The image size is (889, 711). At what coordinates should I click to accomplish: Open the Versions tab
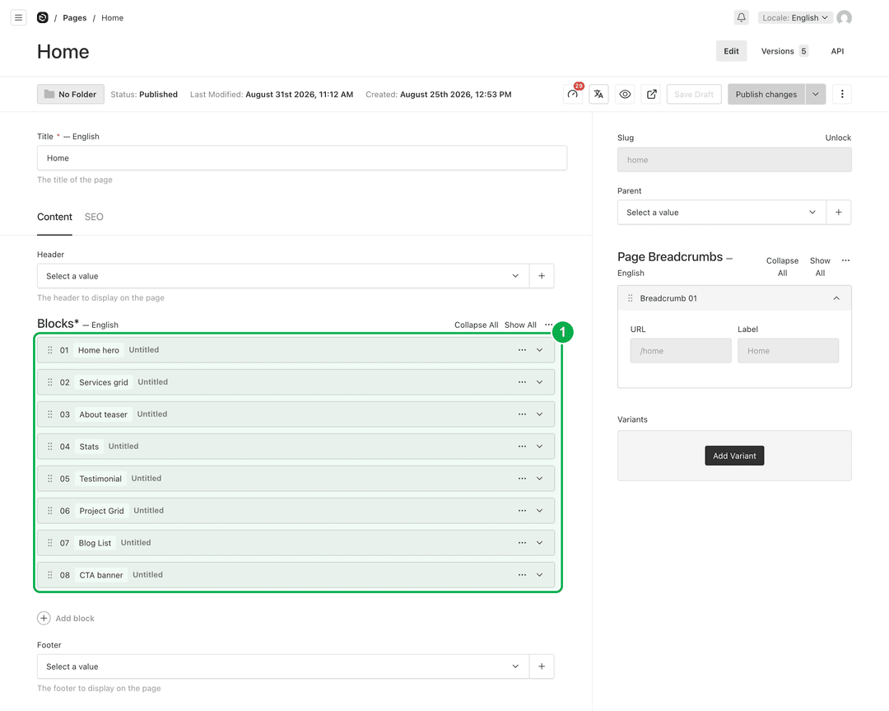point(784,51)
